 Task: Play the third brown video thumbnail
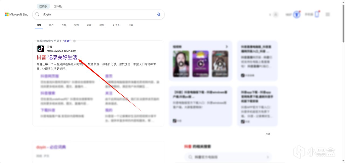point(220,64)
